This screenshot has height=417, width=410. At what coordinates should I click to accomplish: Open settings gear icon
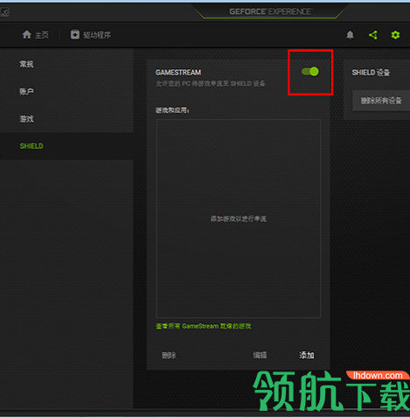(x=395, y=35)
